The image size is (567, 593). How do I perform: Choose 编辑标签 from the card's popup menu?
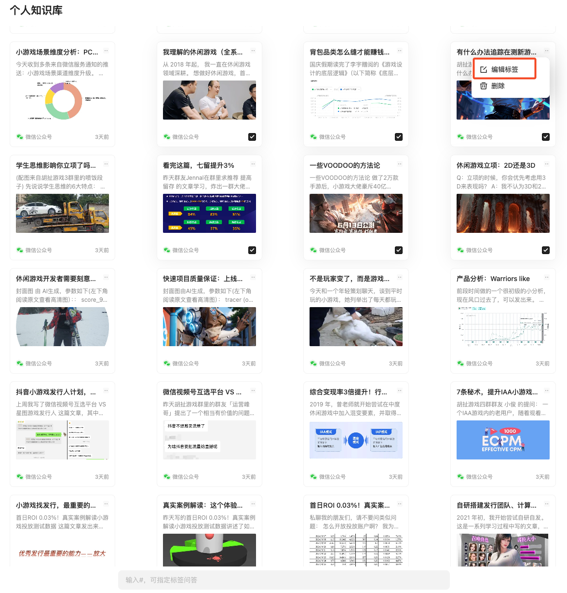point(505,69)
